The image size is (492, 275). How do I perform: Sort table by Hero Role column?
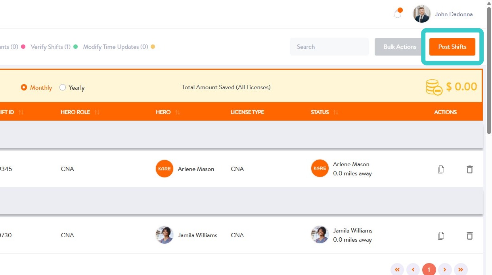[x=97, y=112]
